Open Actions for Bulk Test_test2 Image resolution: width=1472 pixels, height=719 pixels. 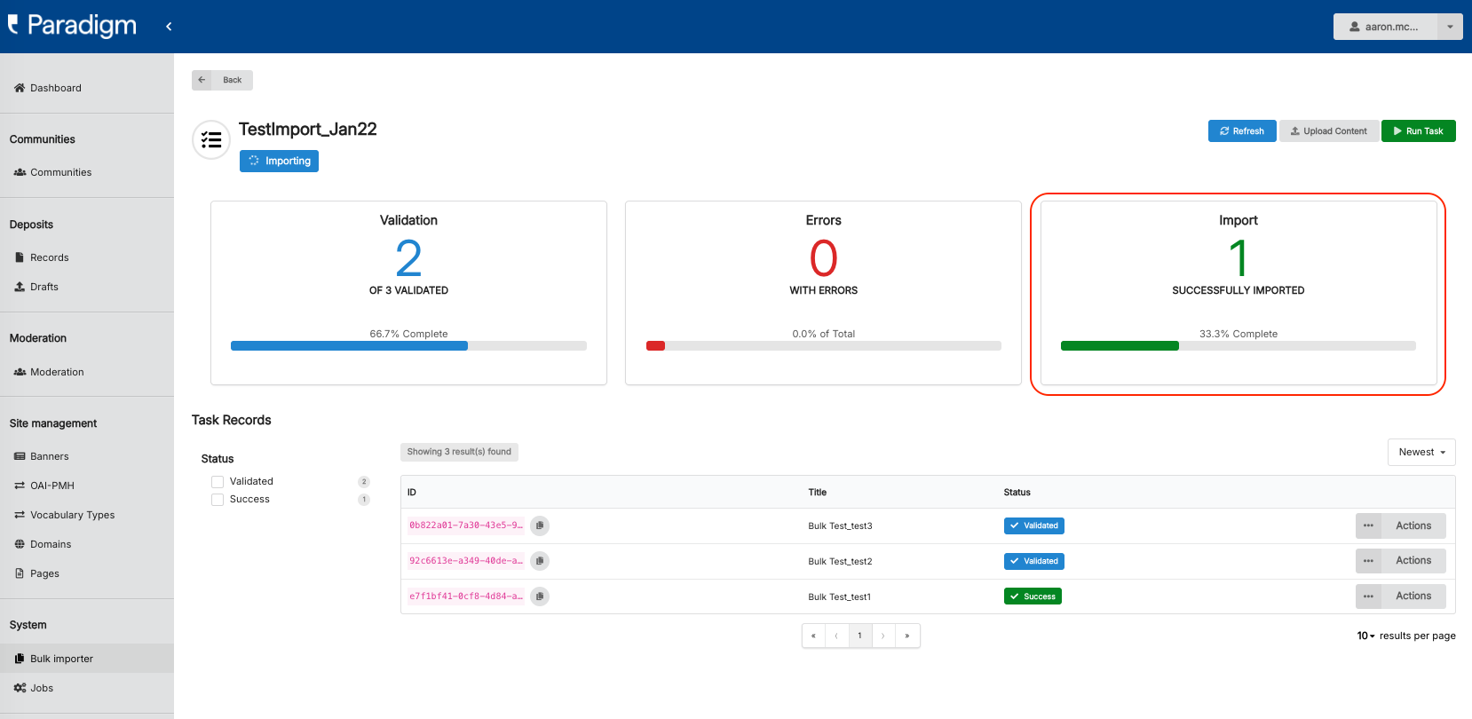(x=1413, y=561)
